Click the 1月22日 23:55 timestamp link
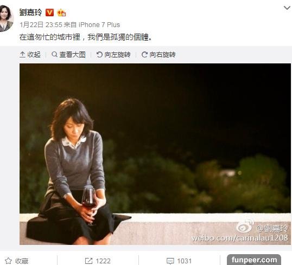 [41, 25]
